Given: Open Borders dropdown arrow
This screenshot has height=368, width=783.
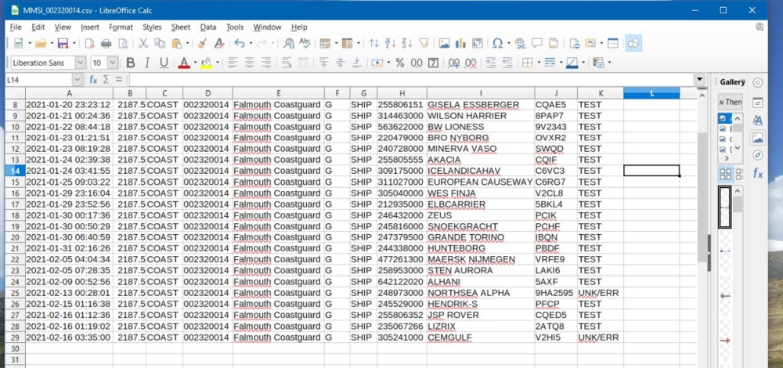Looking at the screenshot, I should coord(539,63).
